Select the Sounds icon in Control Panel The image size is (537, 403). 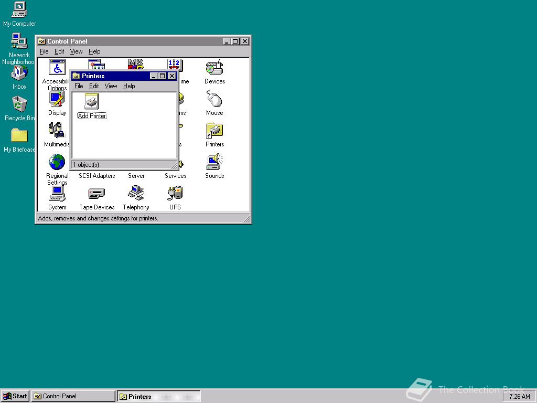click(x=214, y=162)
